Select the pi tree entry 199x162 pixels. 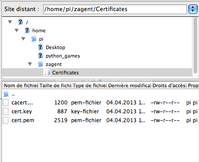click(x=41, y=39)
